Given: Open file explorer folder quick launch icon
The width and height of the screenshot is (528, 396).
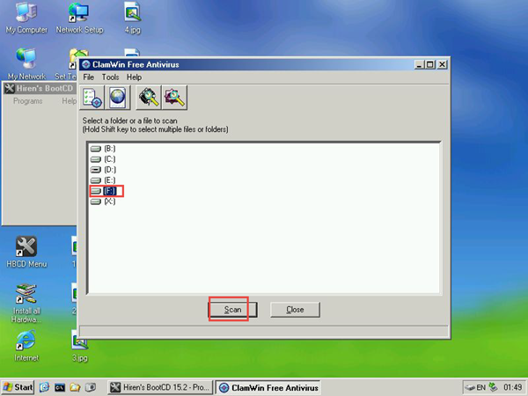Looking at the screenshot, I should coord(75,387).
